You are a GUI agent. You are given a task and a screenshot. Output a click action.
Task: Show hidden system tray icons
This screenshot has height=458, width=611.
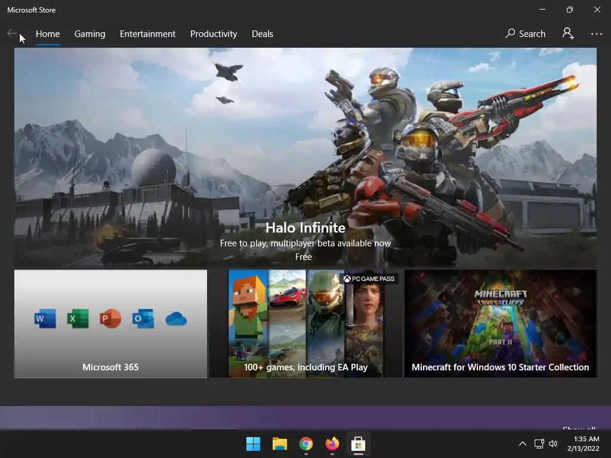[523, 444]
